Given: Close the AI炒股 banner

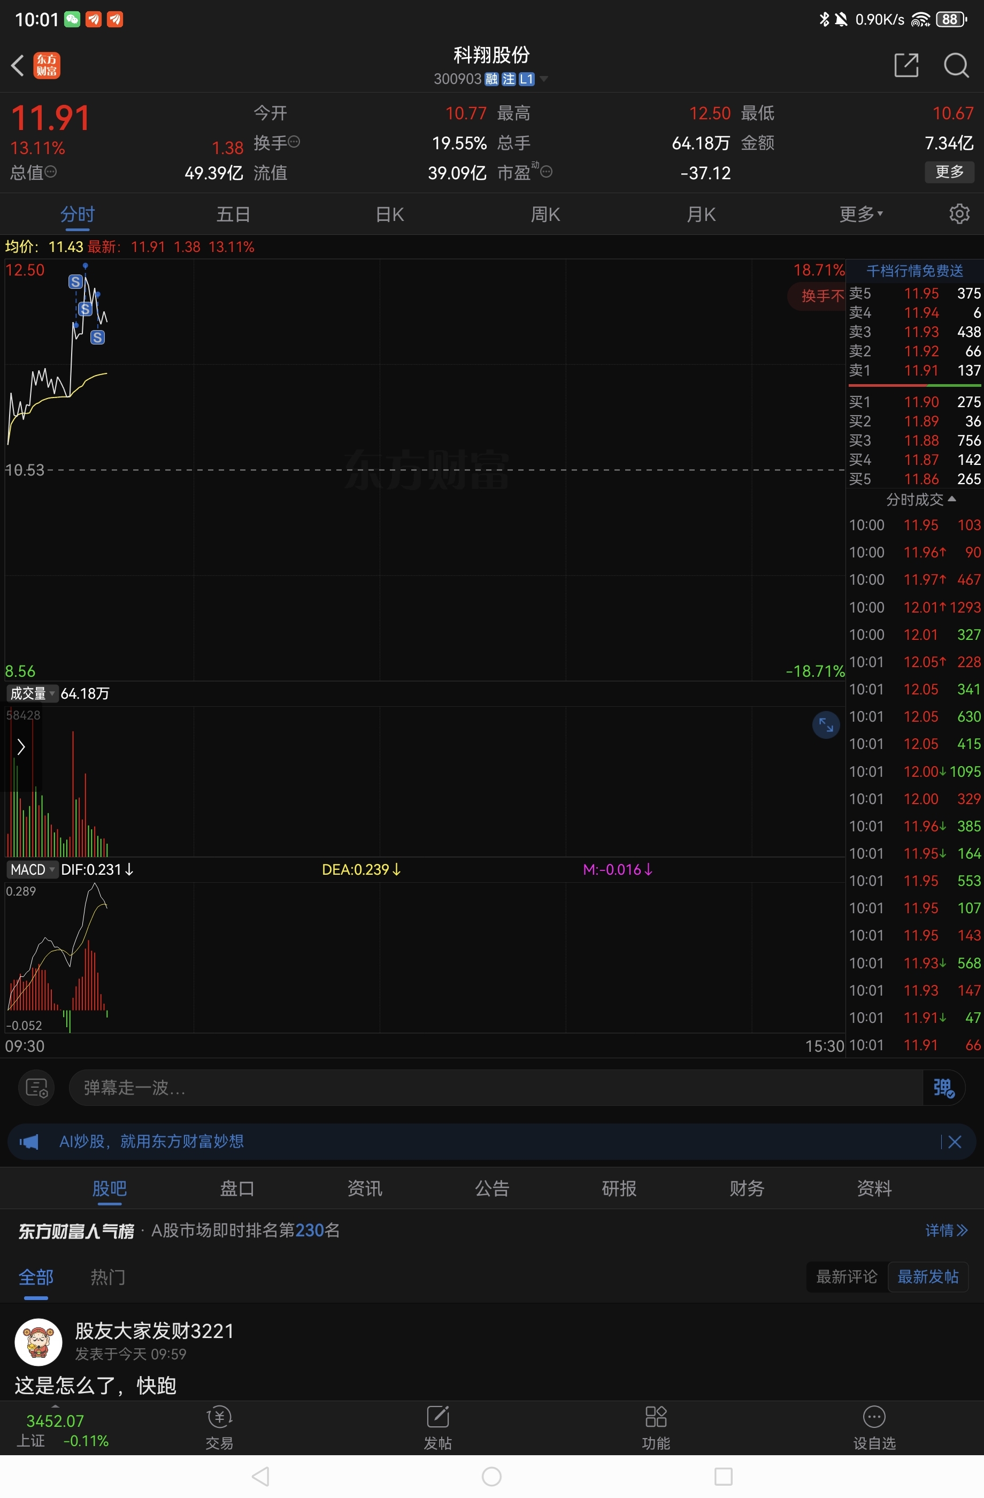Looking at the screenshot, I should coord(954,1141).
